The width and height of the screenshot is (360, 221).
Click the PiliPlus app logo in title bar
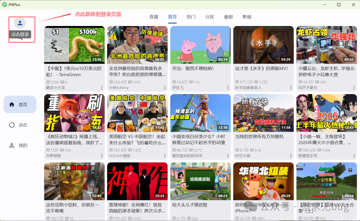tap(5, 5)
